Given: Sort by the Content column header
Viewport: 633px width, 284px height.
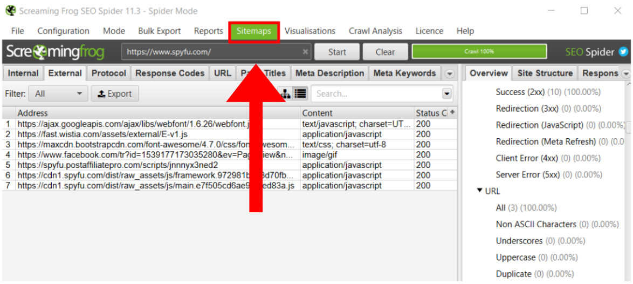Looking at the screenshot, I should [x=357, y=113].
